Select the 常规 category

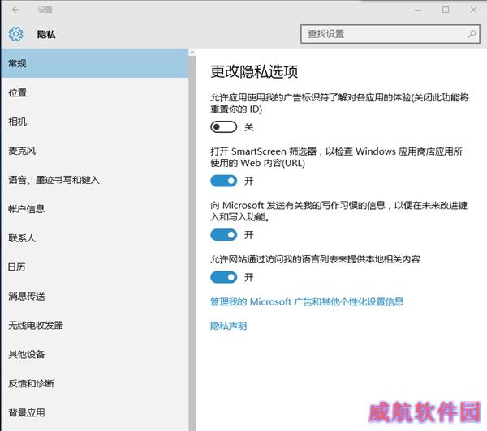[95, 63]
